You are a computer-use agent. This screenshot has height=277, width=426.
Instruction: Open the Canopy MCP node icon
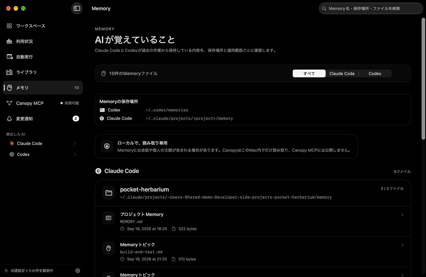coord(9,103)
